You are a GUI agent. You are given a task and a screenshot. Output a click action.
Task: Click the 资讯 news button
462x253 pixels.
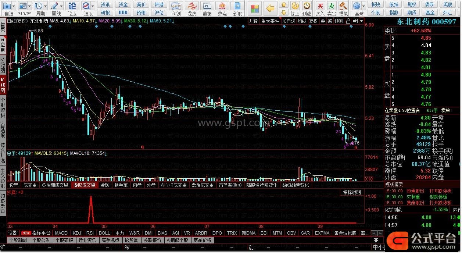(105, 4)
